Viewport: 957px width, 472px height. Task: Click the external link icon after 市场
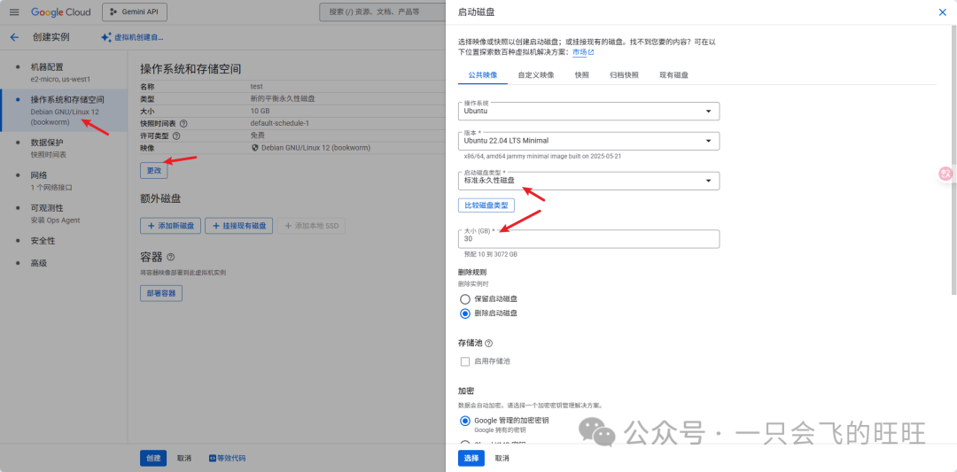tap(591, 52)
